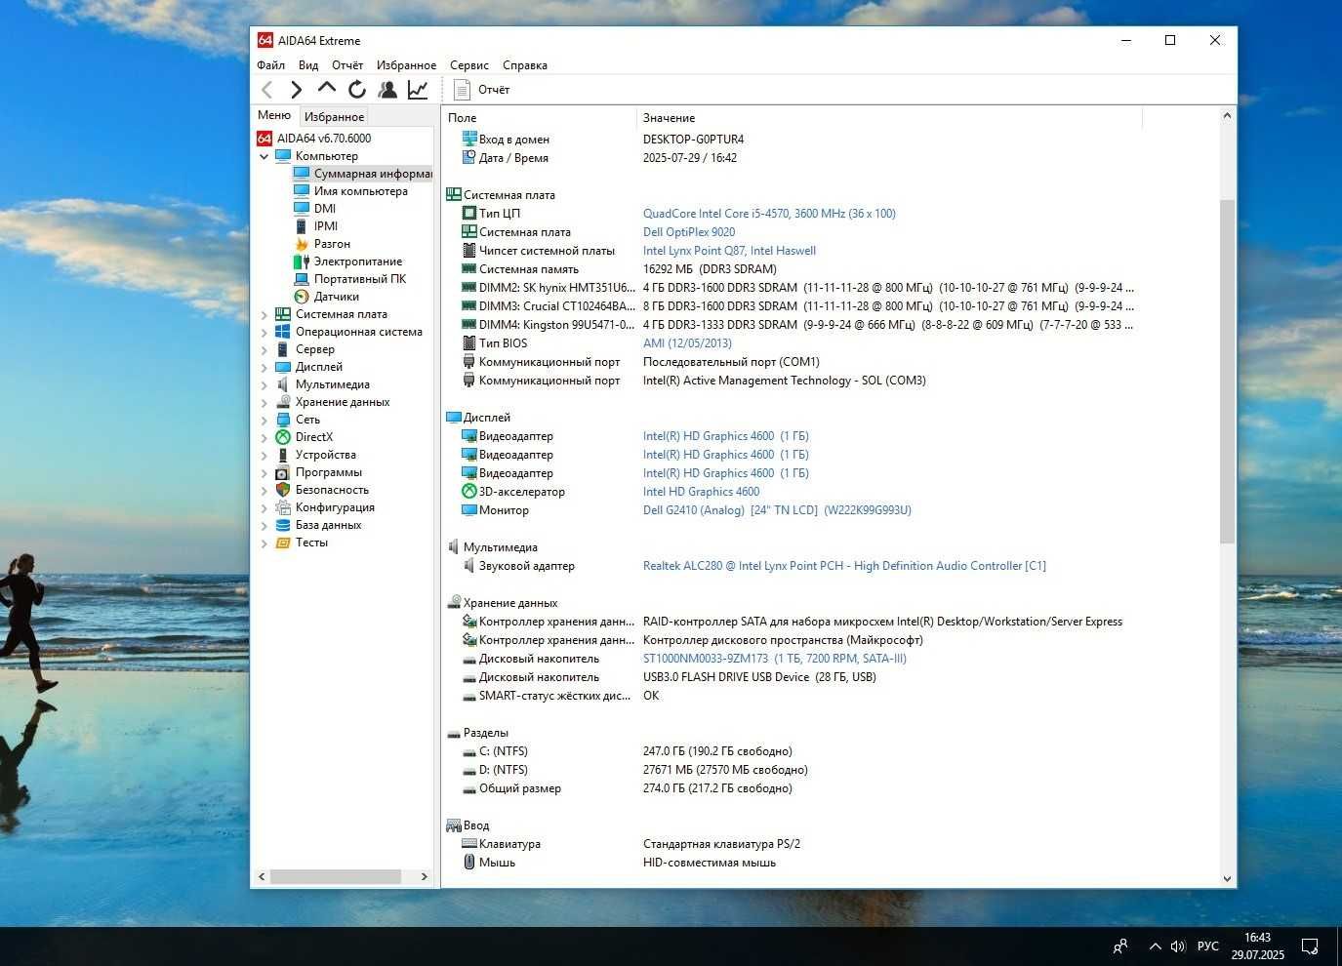Open the taskbar volume icon
This screenshot has width=1342, height=966.
click(x=1178, y=946)
